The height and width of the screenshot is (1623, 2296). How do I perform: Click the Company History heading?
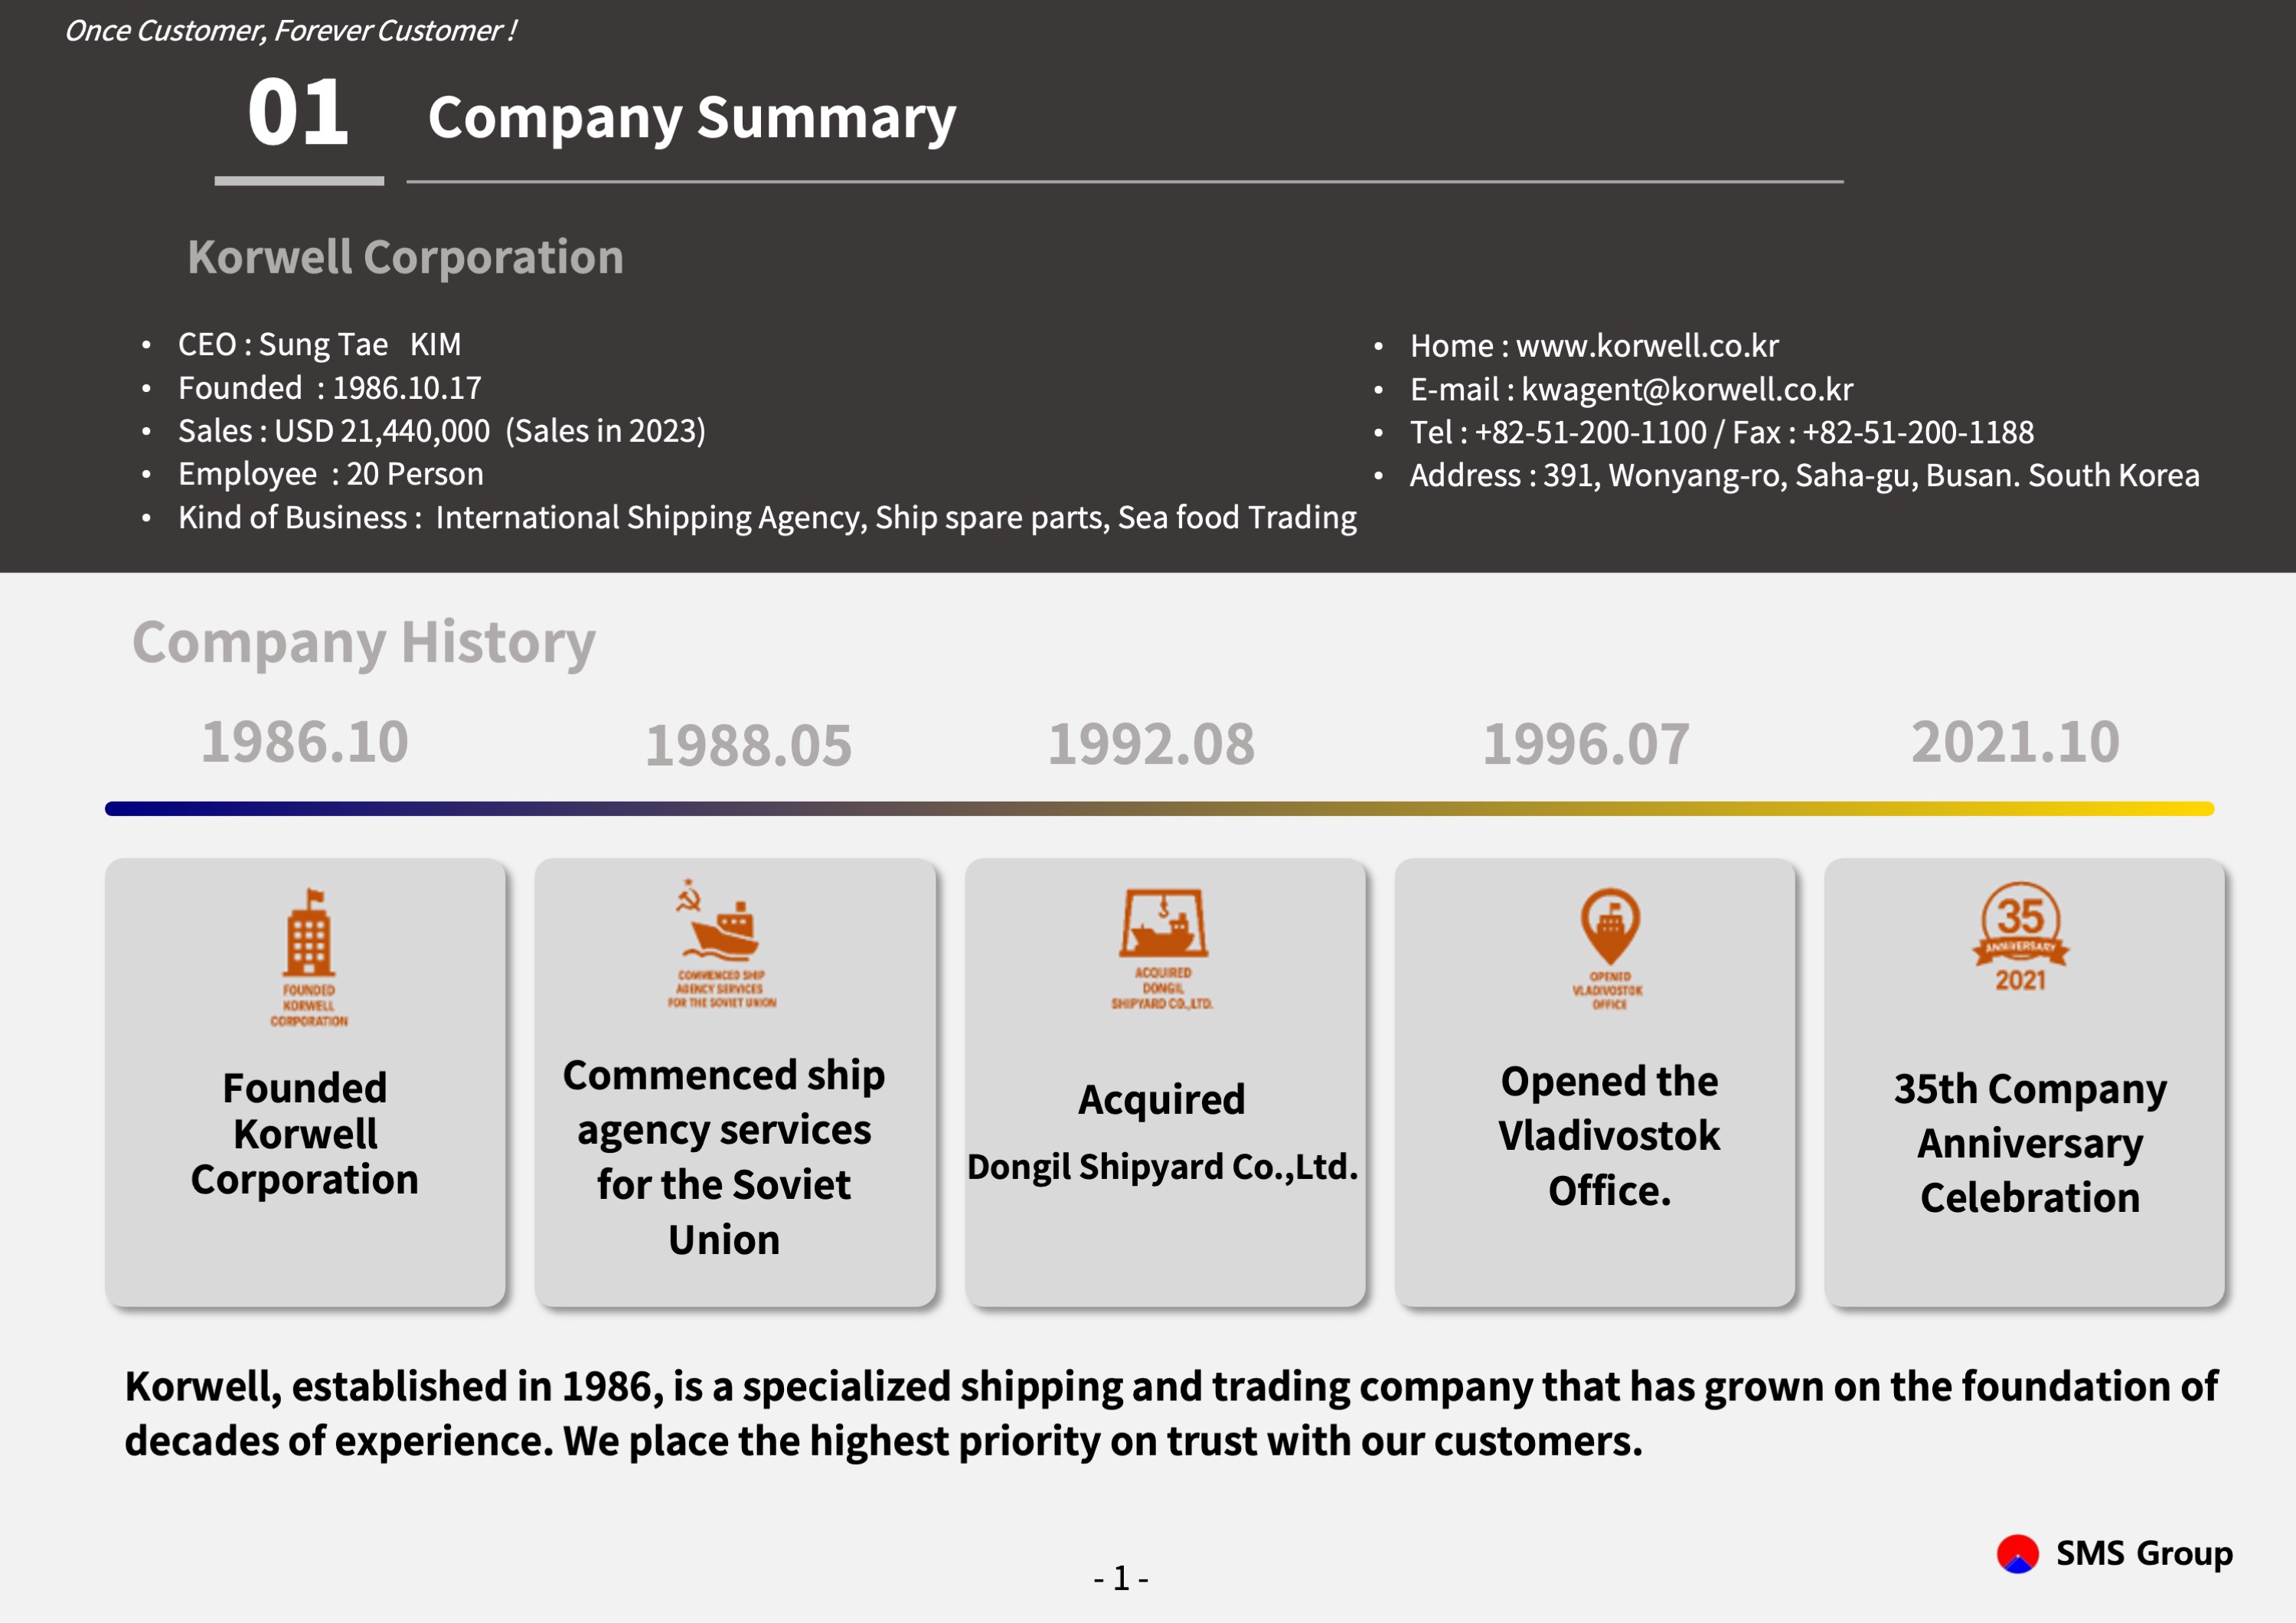pyautogui.click(x=364, y=642)
